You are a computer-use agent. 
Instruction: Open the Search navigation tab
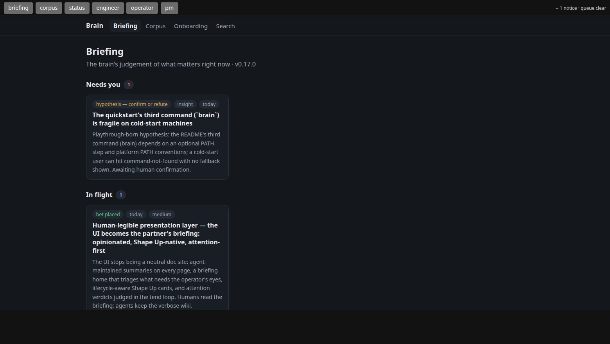(226, 26)
